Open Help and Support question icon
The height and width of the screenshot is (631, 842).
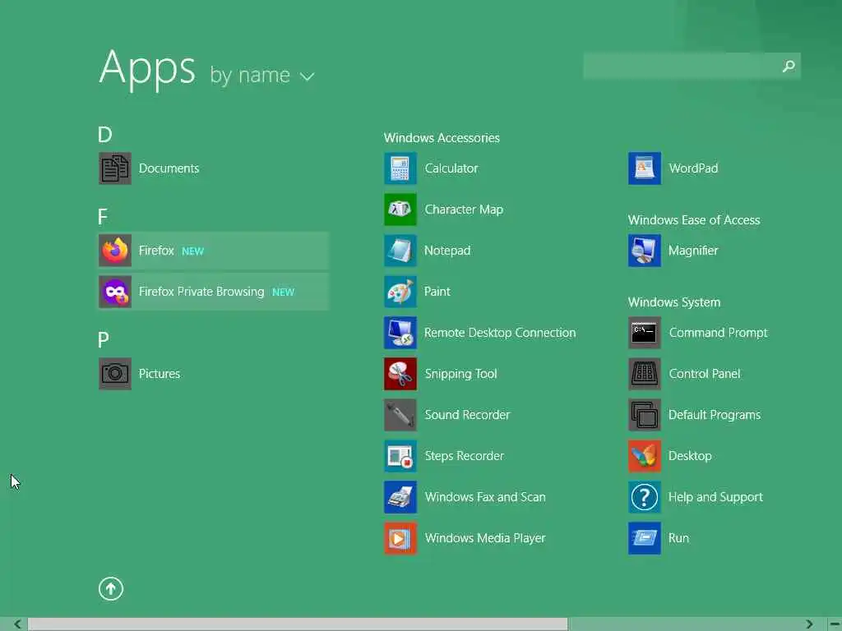pyautogui.click(x=645, y=497)
